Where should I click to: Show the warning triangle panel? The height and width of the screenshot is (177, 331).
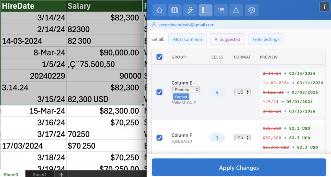pos(236,10)
